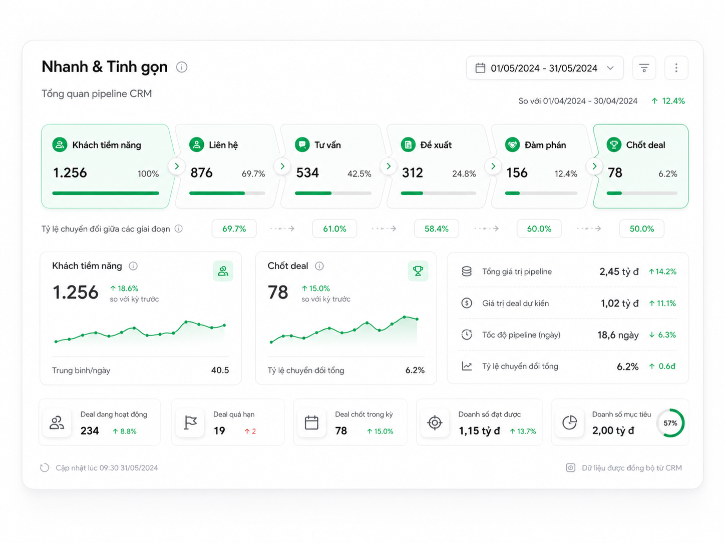Viewport: 725px width, 543px height.
Task: Select the 69.7% conversion rate chip
Action: pyautogui.click(x=234, y=228)
